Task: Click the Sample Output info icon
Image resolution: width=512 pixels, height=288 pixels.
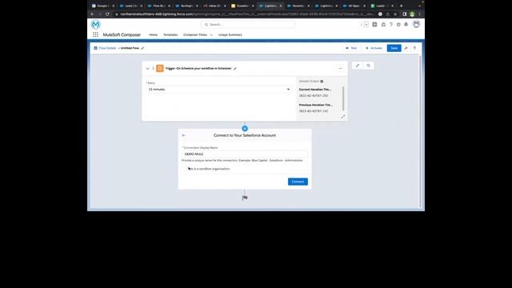Action: (322, 82)
